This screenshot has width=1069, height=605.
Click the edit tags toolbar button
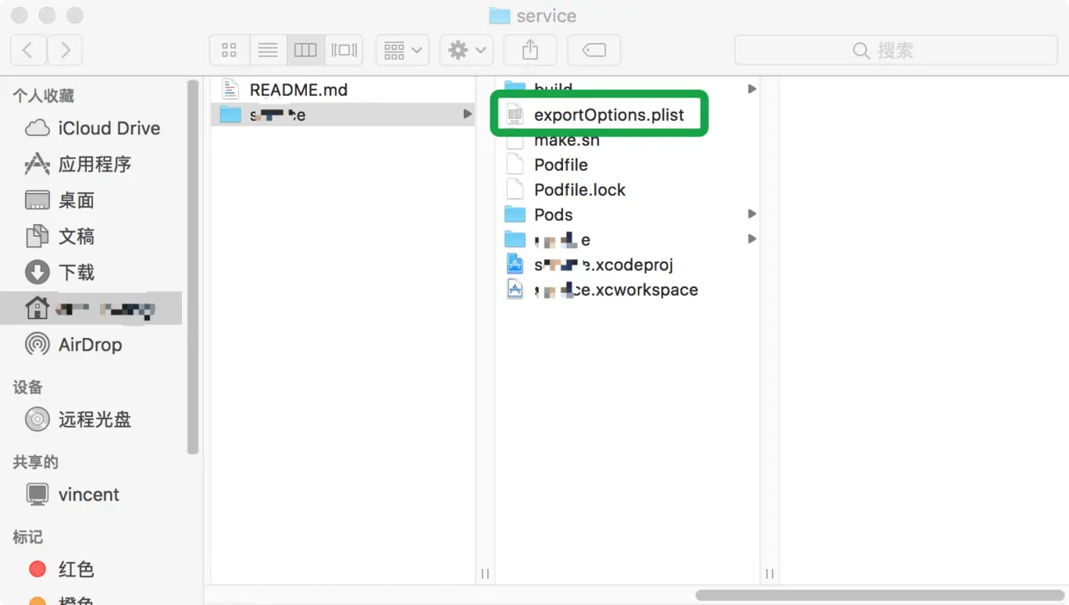coord(594,50)
